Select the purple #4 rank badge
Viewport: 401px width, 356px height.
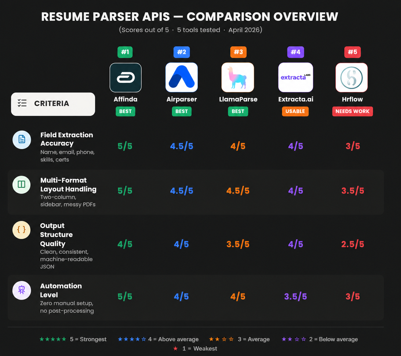tap(296, 52)
